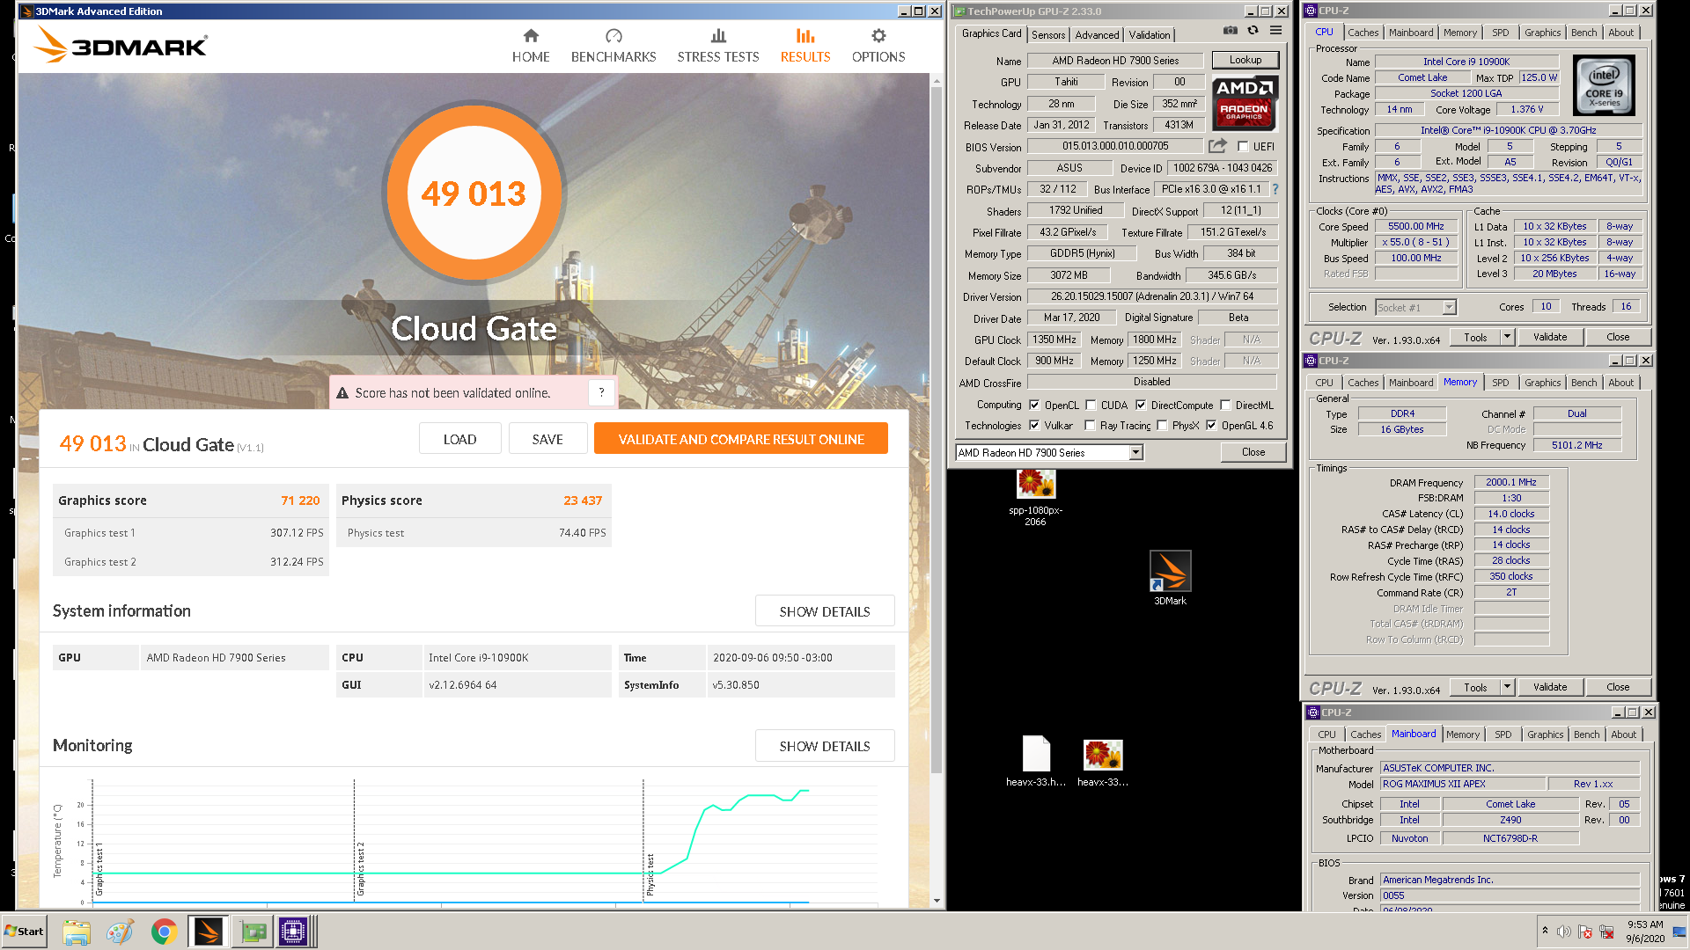Viewport: 1690px width, 950px height.
Task: Expand Tools dropdown arrow in top CPU-Z window
Action: tap(1507, 337)
